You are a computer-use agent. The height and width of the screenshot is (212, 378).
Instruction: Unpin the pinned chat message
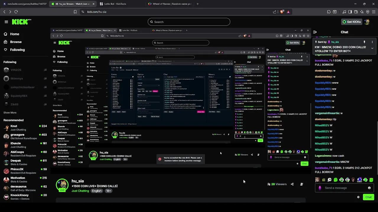tap(364, 42)
